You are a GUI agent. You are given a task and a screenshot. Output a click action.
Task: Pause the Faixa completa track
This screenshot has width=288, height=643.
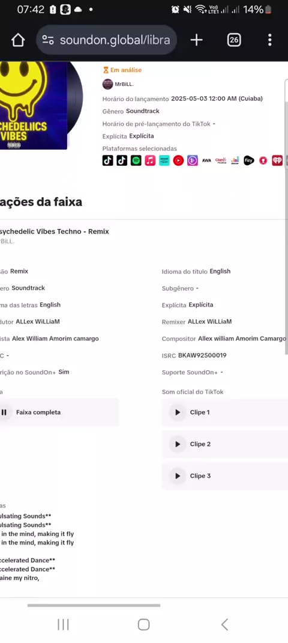coord(4,412)
